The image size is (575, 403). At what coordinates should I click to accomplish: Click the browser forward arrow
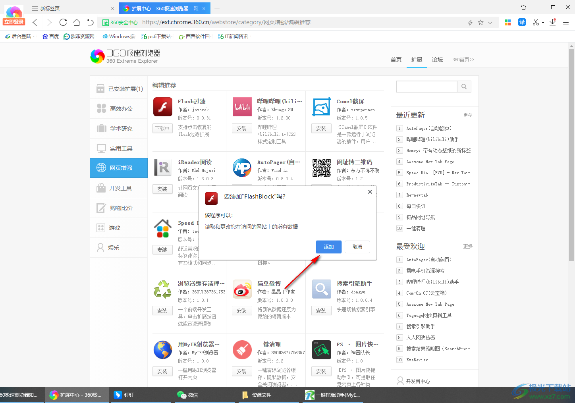click(49, 22)
